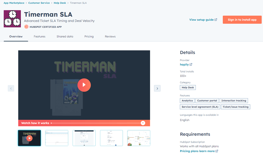
Task: Click 'Advanced Ticket SLA Timing and Deal Velocity' subtitle
Action: coord(59,21)
